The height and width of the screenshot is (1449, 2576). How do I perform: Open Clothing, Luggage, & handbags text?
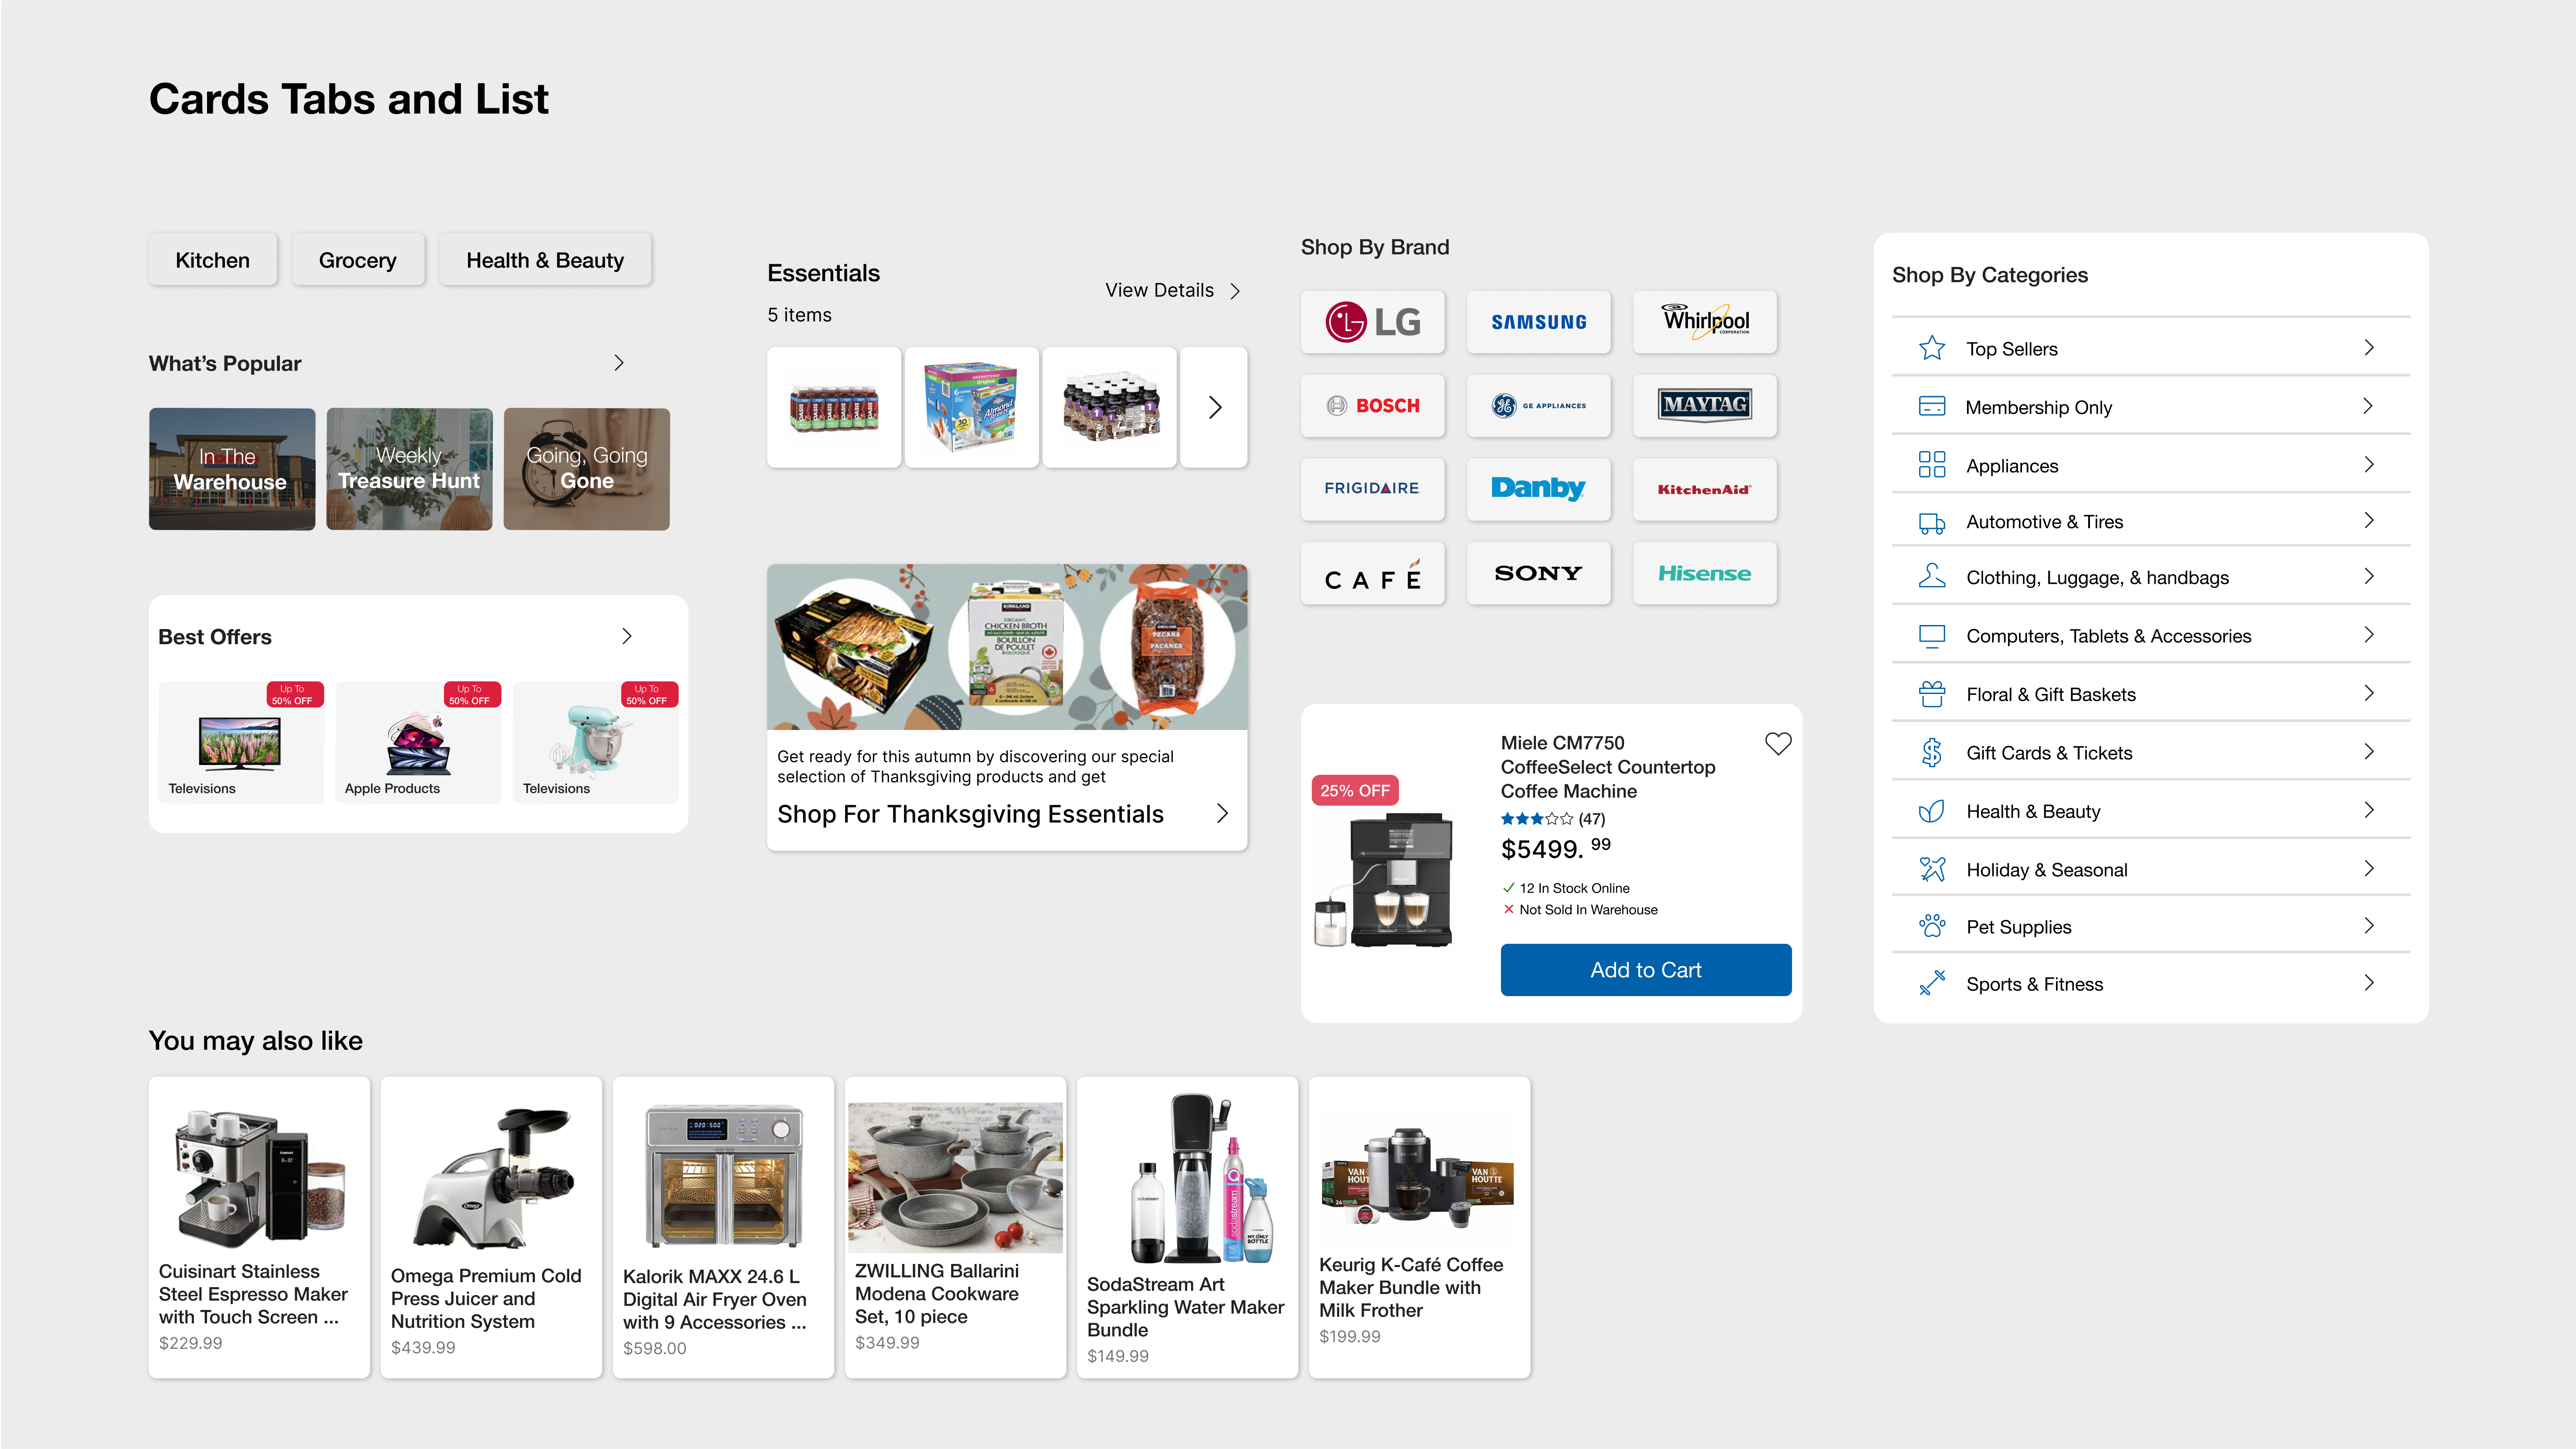pos(2097,578)
